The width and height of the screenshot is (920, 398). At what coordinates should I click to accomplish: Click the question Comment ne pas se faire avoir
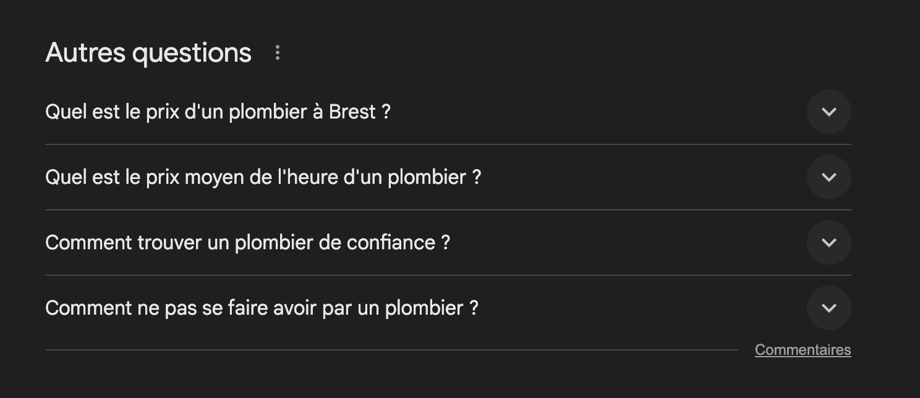click(262, 307)
